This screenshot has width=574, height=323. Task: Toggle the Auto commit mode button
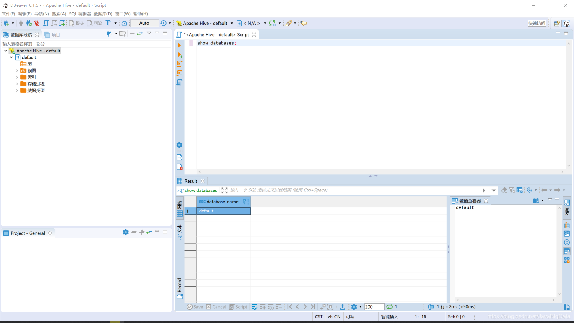coord(144,23)
